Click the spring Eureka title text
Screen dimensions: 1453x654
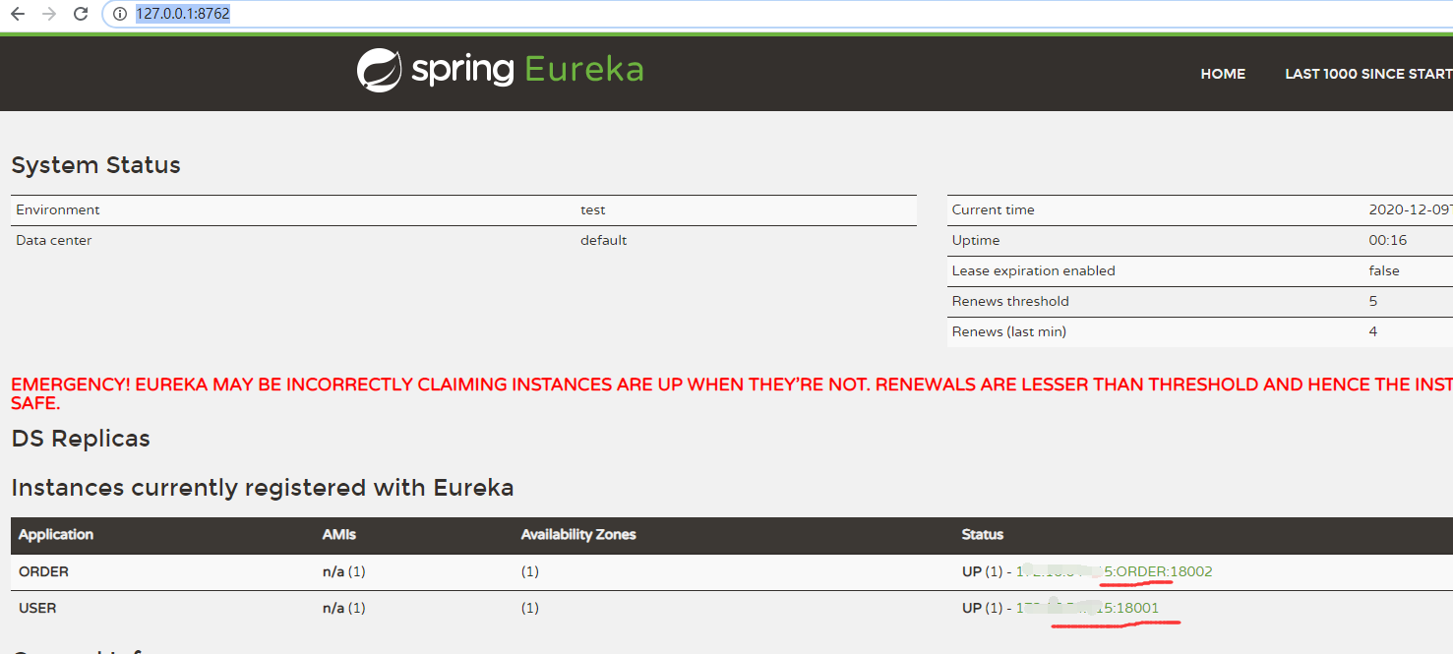tap(527, 70)
